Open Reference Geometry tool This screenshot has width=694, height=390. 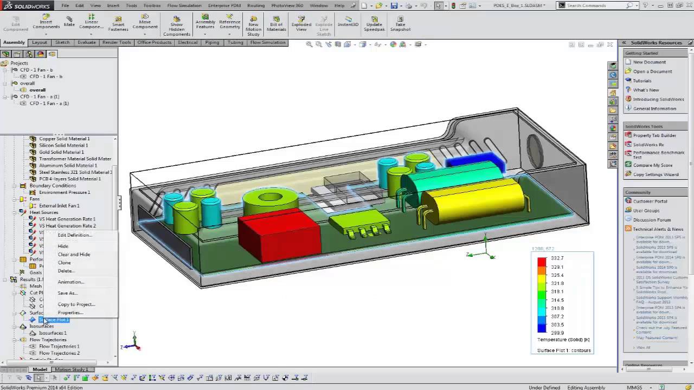[x=229, y=22]
